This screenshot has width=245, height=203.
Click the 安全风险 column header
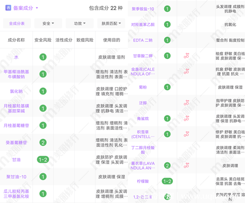point(43,40)
